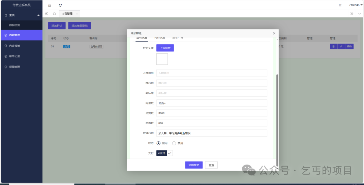Toggle the sidebar collapse menu icon
The height and width of the screenshot is (185, 364).
click(50, 5)
